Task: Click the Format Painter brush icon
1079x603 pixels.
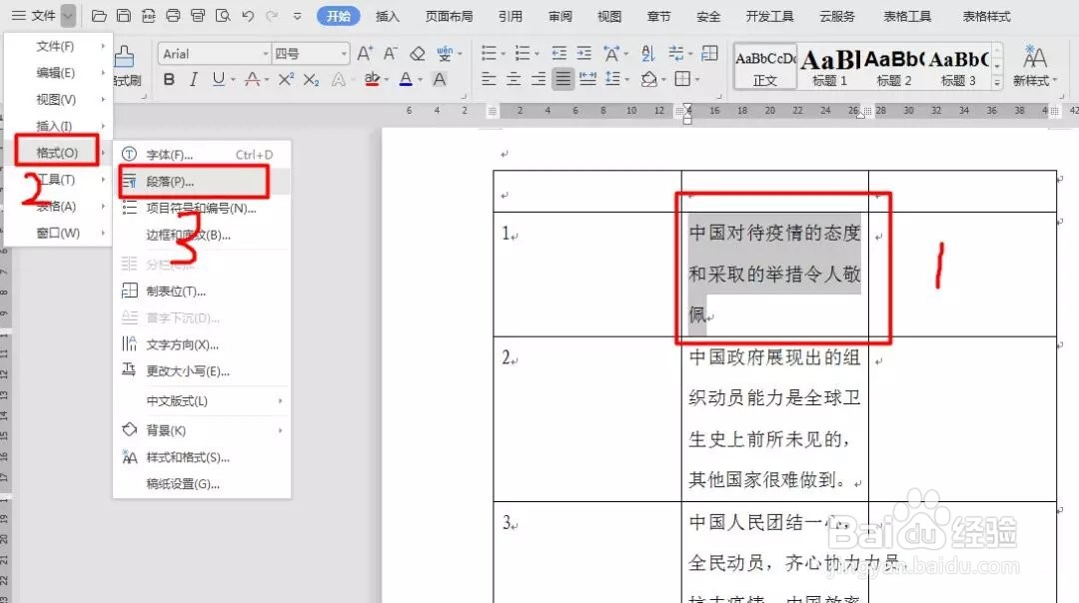Action: (125, 56)
